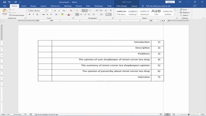Switch to the Developer tab
The height and width of the screenshot is (116, 206).
point(99,6)
